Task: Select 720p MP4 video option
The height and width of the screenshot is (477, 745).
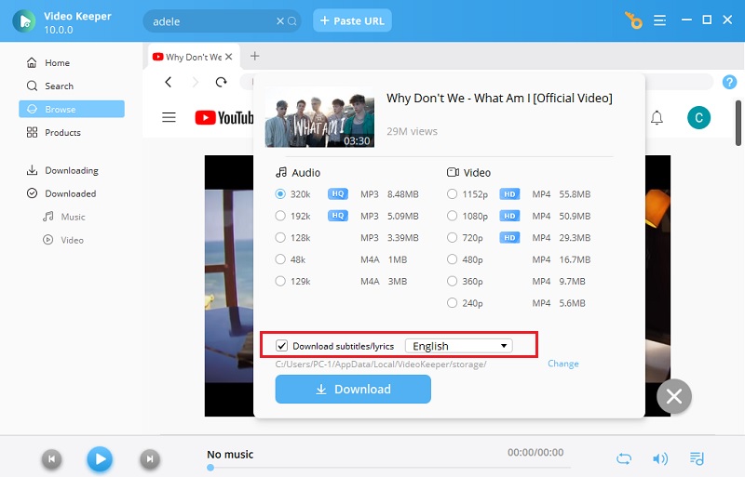Action: [x=452, y=237]
